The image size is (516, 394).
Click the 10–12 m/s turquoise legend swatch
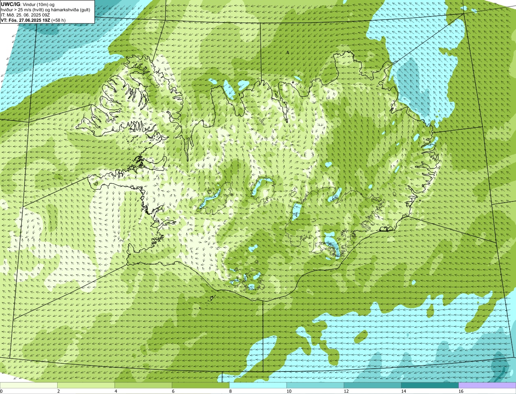(x=315, y=385)
